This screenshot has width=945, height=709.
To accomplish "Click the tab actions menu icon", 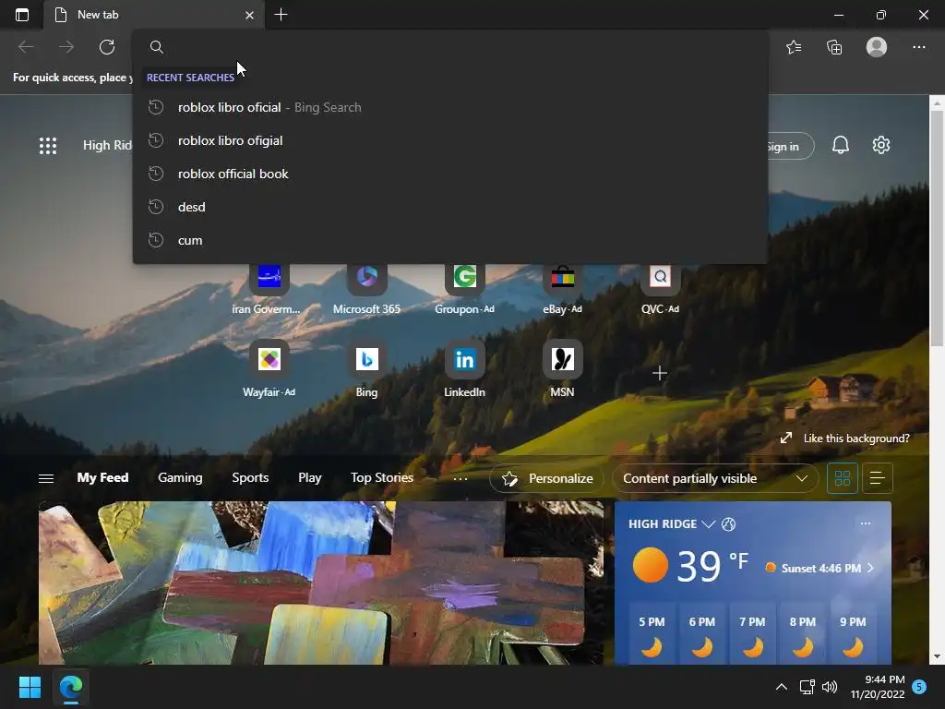I will point(22,15).
